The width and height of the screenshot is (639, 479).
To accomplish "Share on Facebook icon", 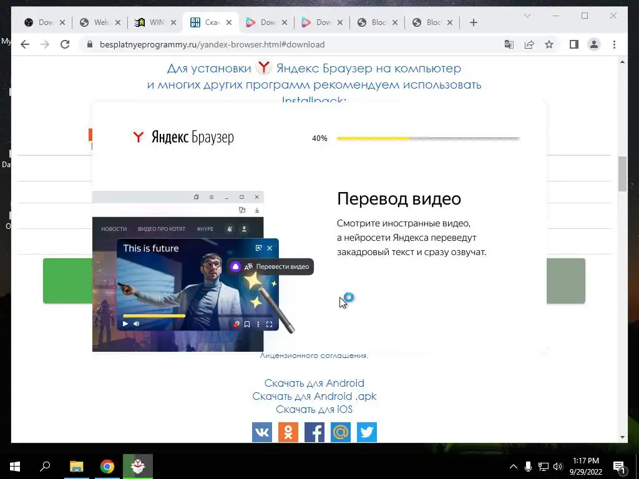I will click(315, 432).
